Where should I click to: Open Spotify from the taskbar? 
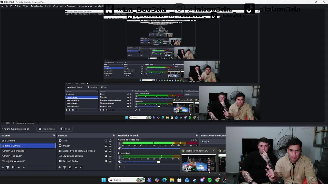[x=210, y=180]
